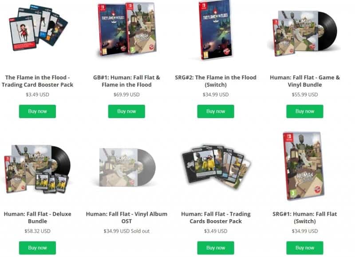Open the Flame in the Flood trading cards image
Viewport: 355px width, 257px height.
click(x=38, y=28)
